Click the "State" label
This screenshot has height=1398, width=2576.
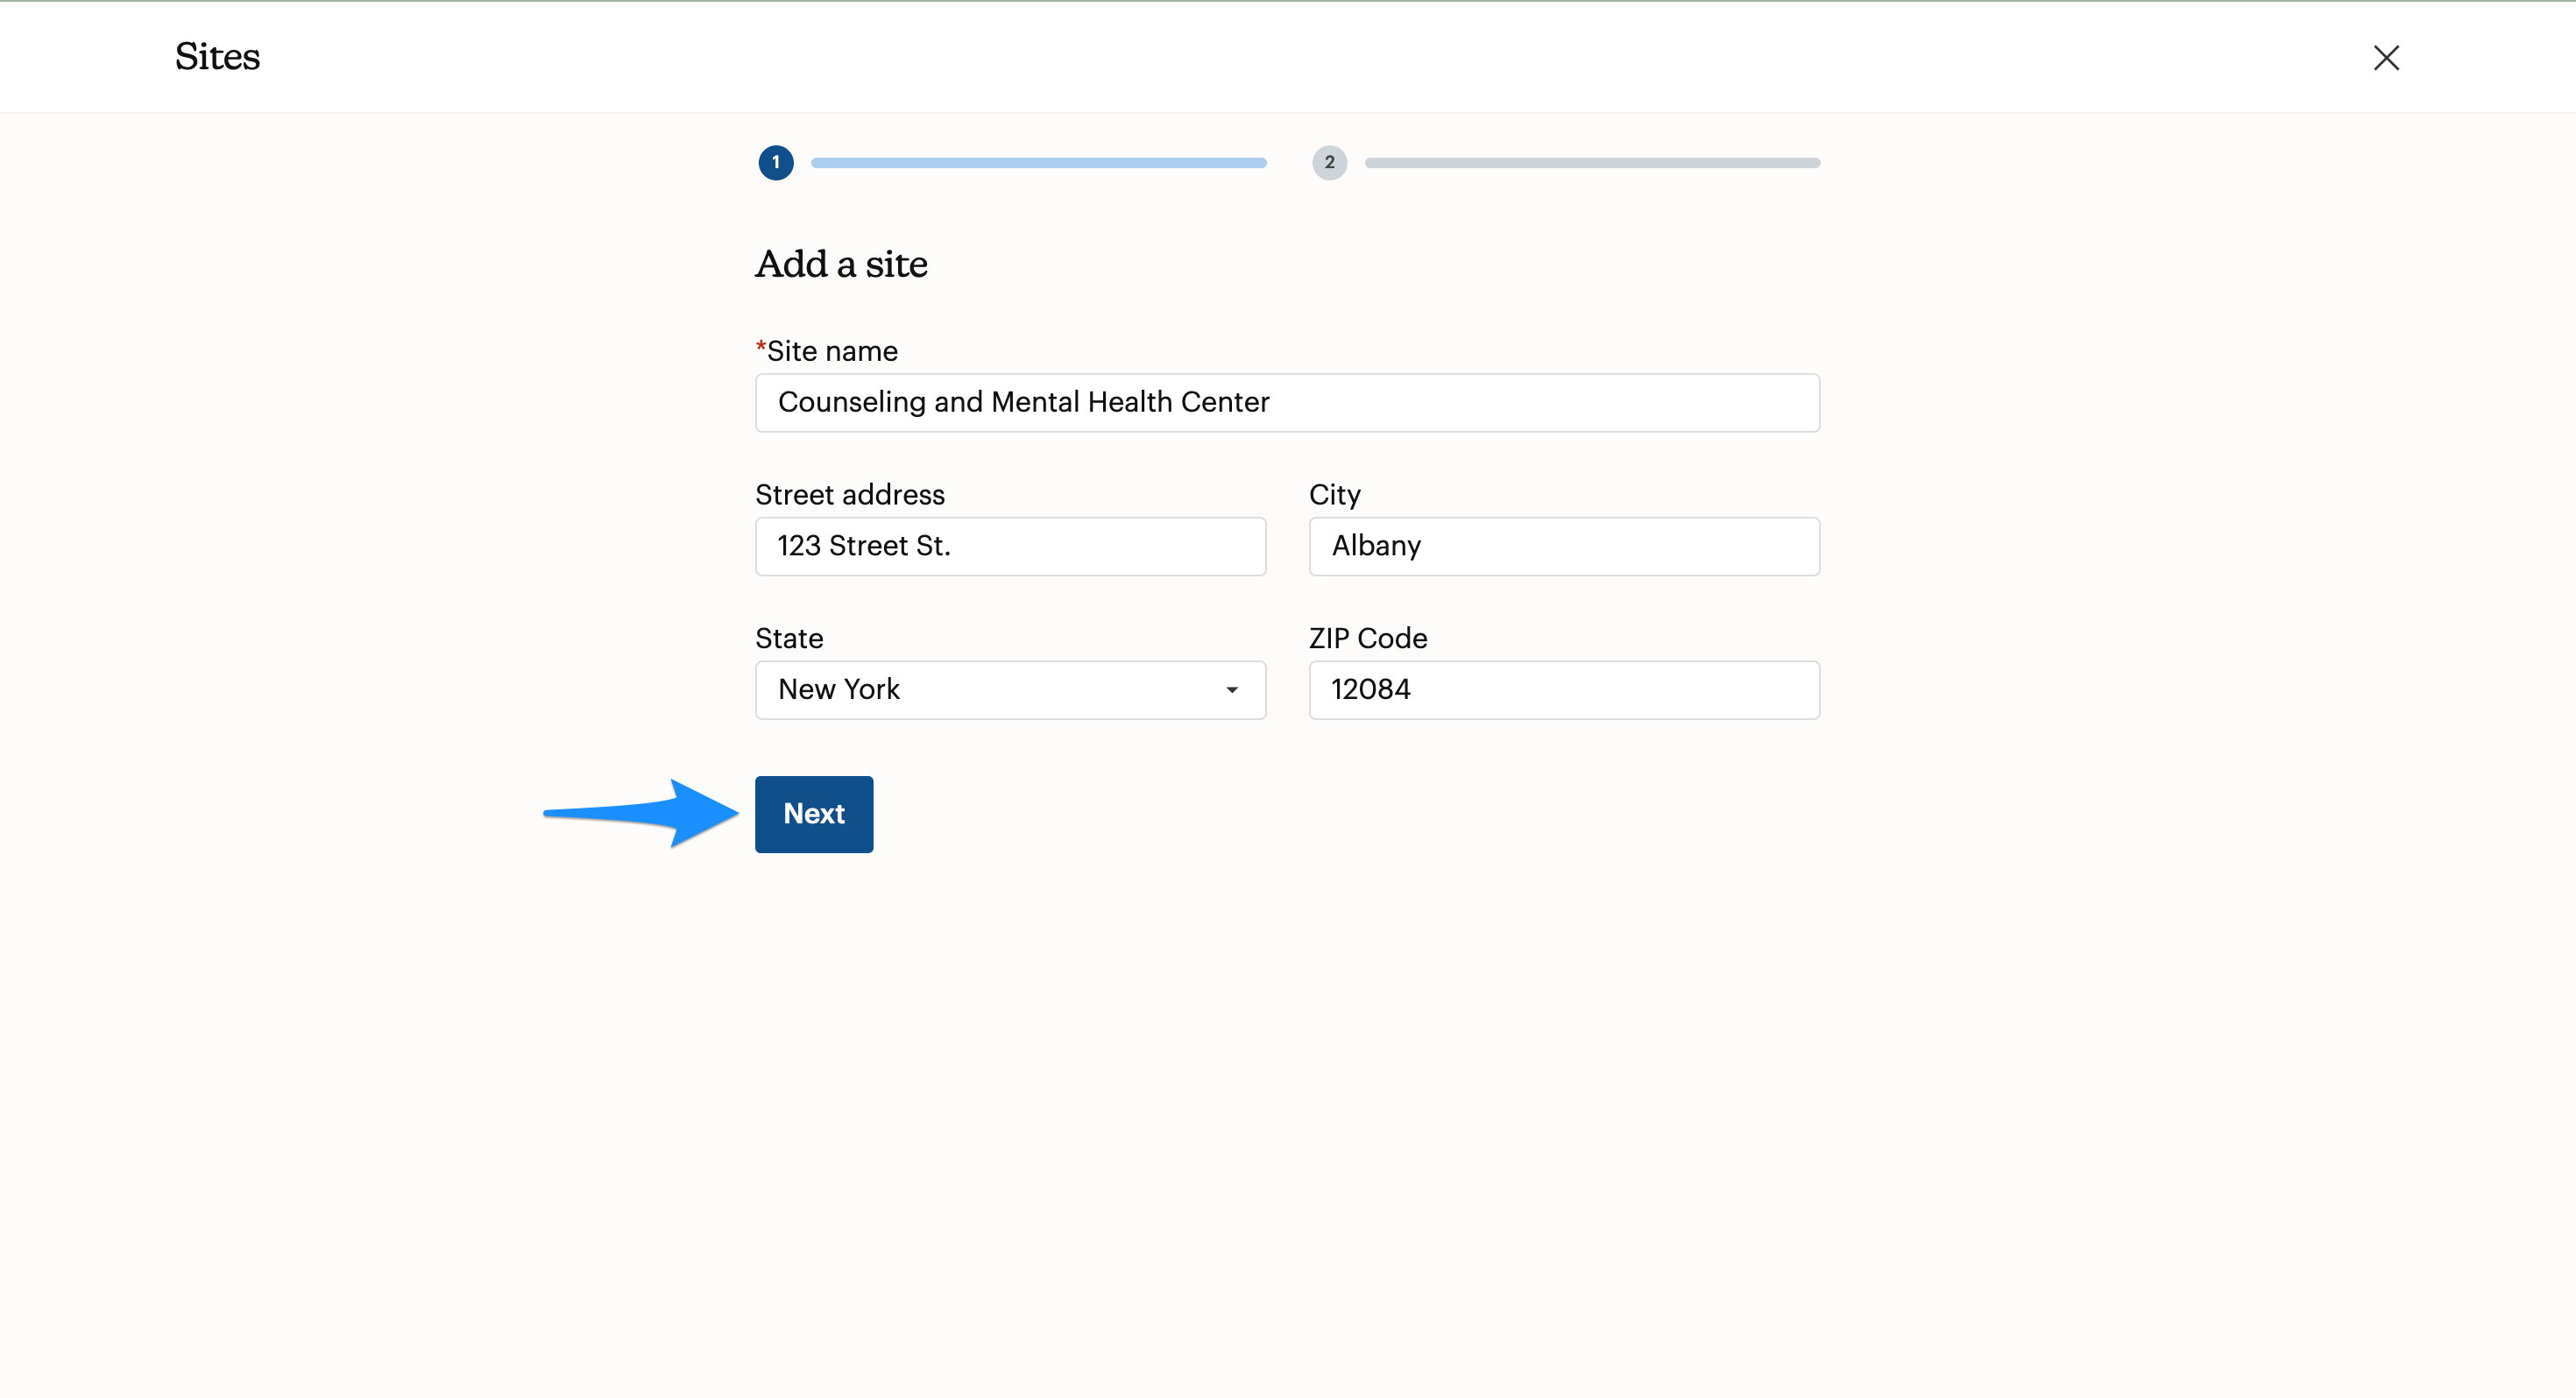tap(789, 638)
